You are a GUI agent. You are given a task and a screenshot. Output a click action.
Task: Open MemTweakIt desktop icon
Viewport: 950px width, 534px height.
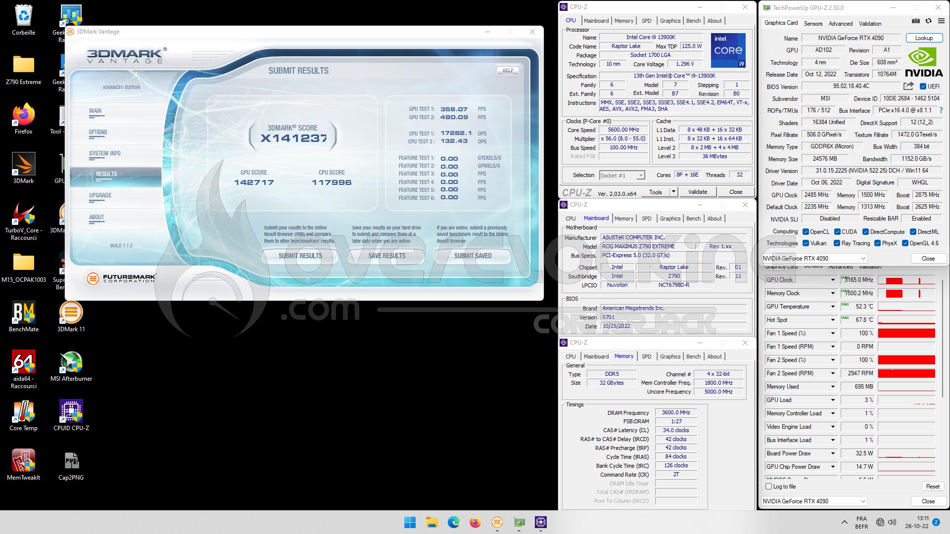click(x=23, y=465)
